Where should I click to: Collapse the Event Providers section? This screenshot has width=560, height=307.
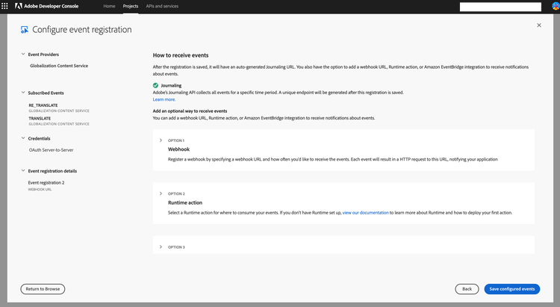23,55
